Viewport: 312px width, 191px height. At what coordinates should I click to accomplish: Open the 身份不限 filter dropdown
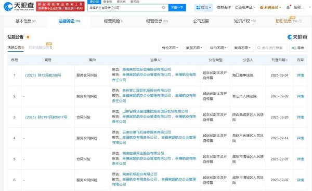click(170, 48)
